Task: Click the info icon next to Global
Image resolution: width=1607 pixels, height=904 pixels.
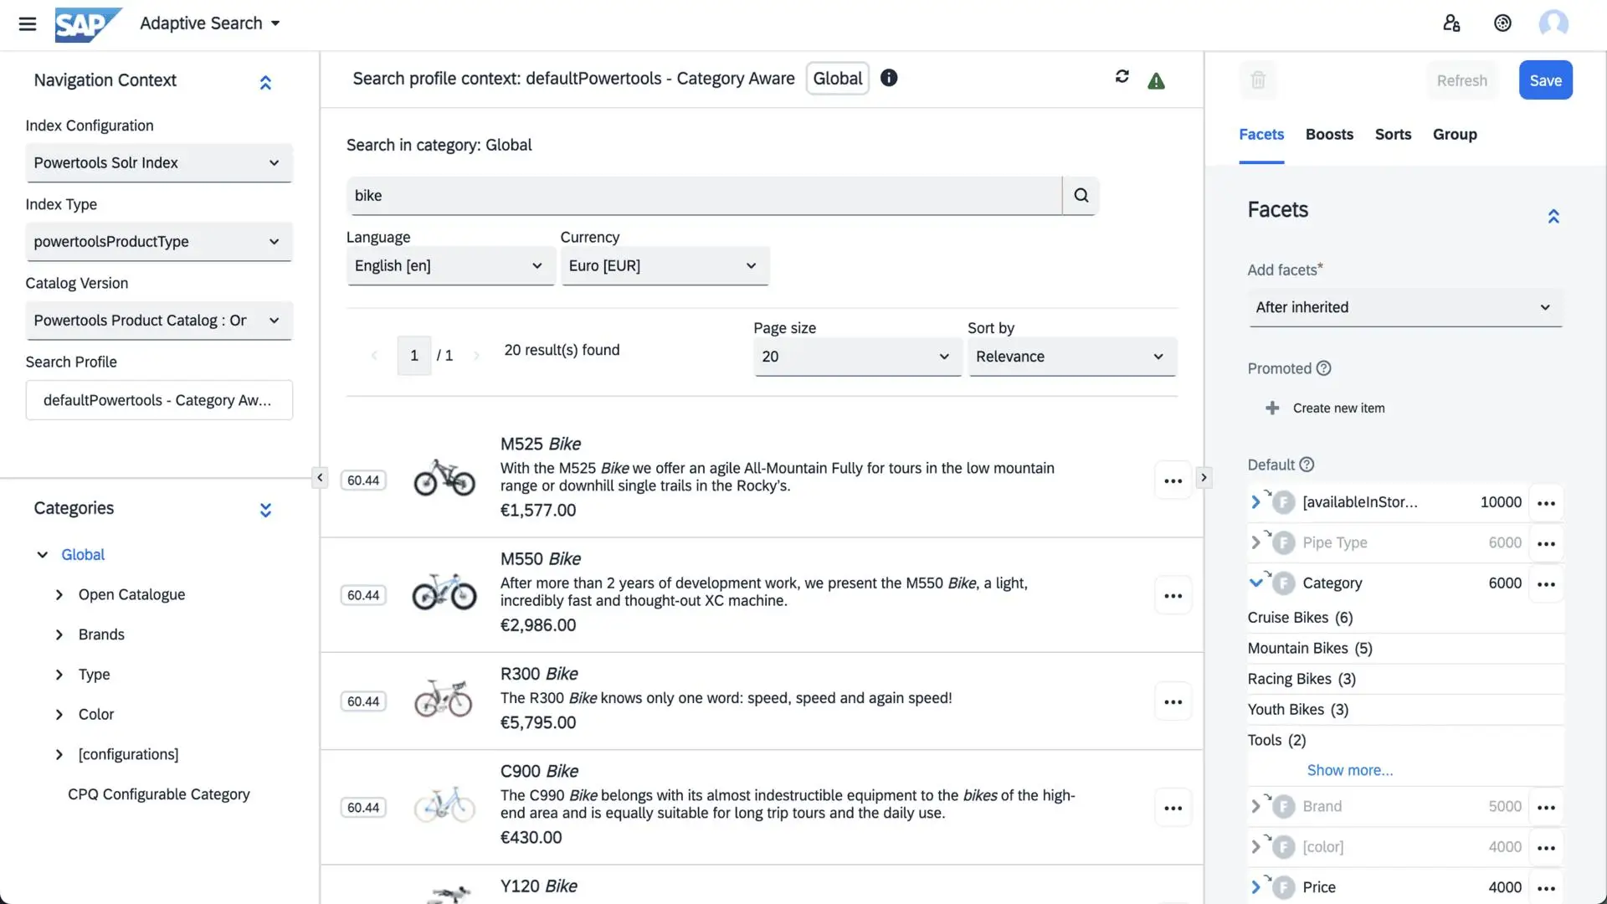Action: click(x=889, y=78)
